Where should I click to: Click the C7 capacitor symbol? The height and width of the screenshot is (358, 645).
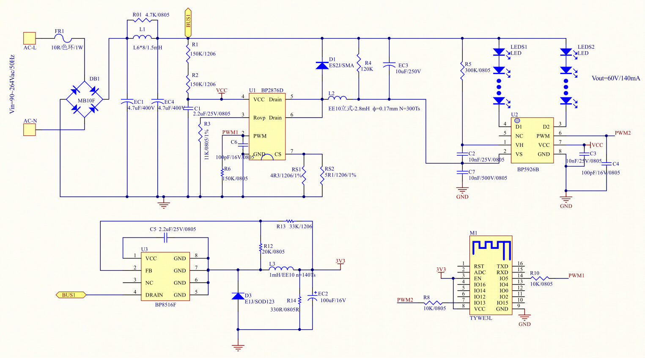[462, 172]
